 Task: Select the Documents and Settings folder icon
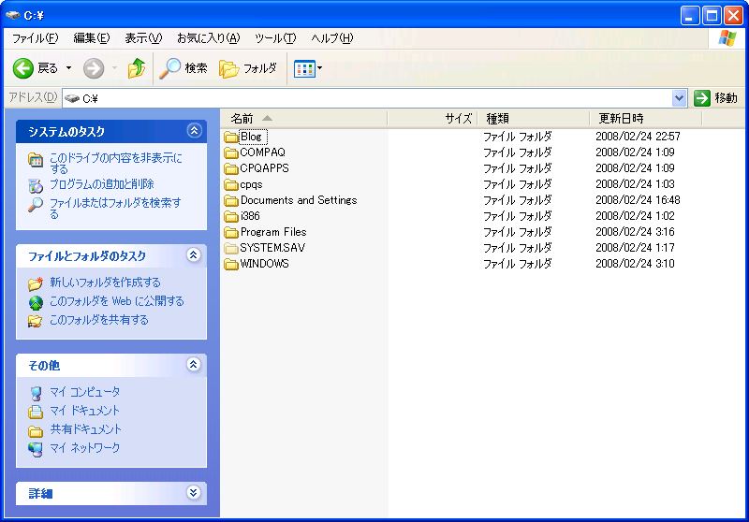[231, 200]
